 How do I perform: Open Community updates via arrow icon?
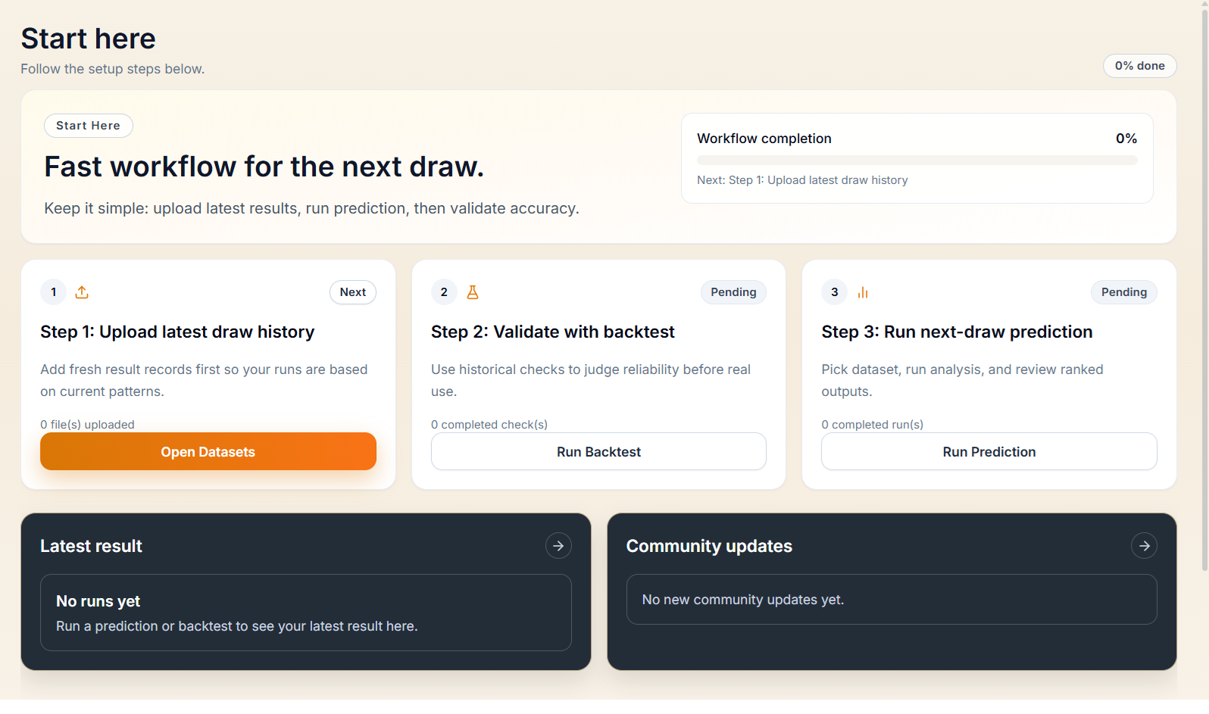(1144, 546)
